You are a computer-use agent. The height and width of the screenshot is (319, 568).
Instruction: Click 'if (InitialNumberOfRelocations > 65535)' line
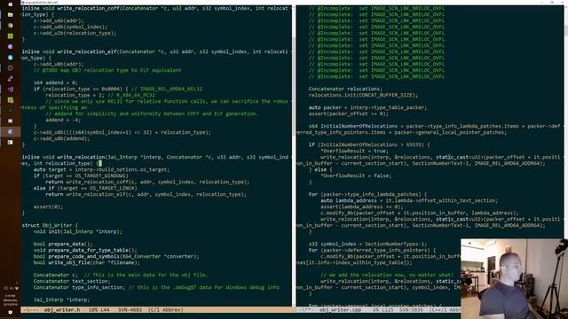point(369,144)
